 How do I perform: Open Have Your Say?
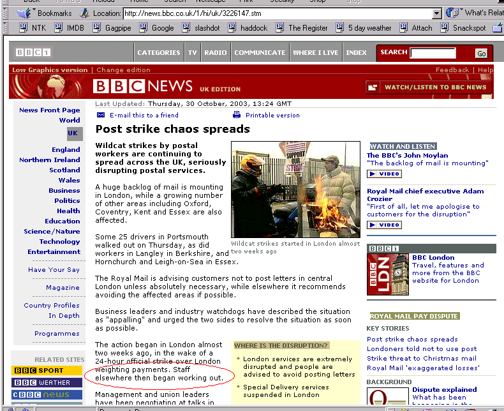click(x=54, y=270)
